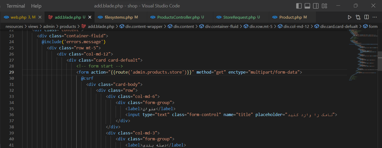This screenshot has width=382, height=148.
Task: Click the Laravel icon in the breadcrumb
Action: [83, 26]
